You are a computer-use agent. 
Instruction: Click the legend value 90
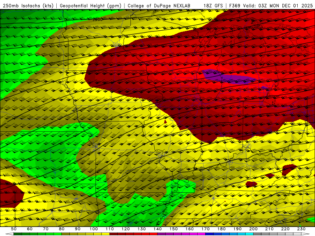78,229
